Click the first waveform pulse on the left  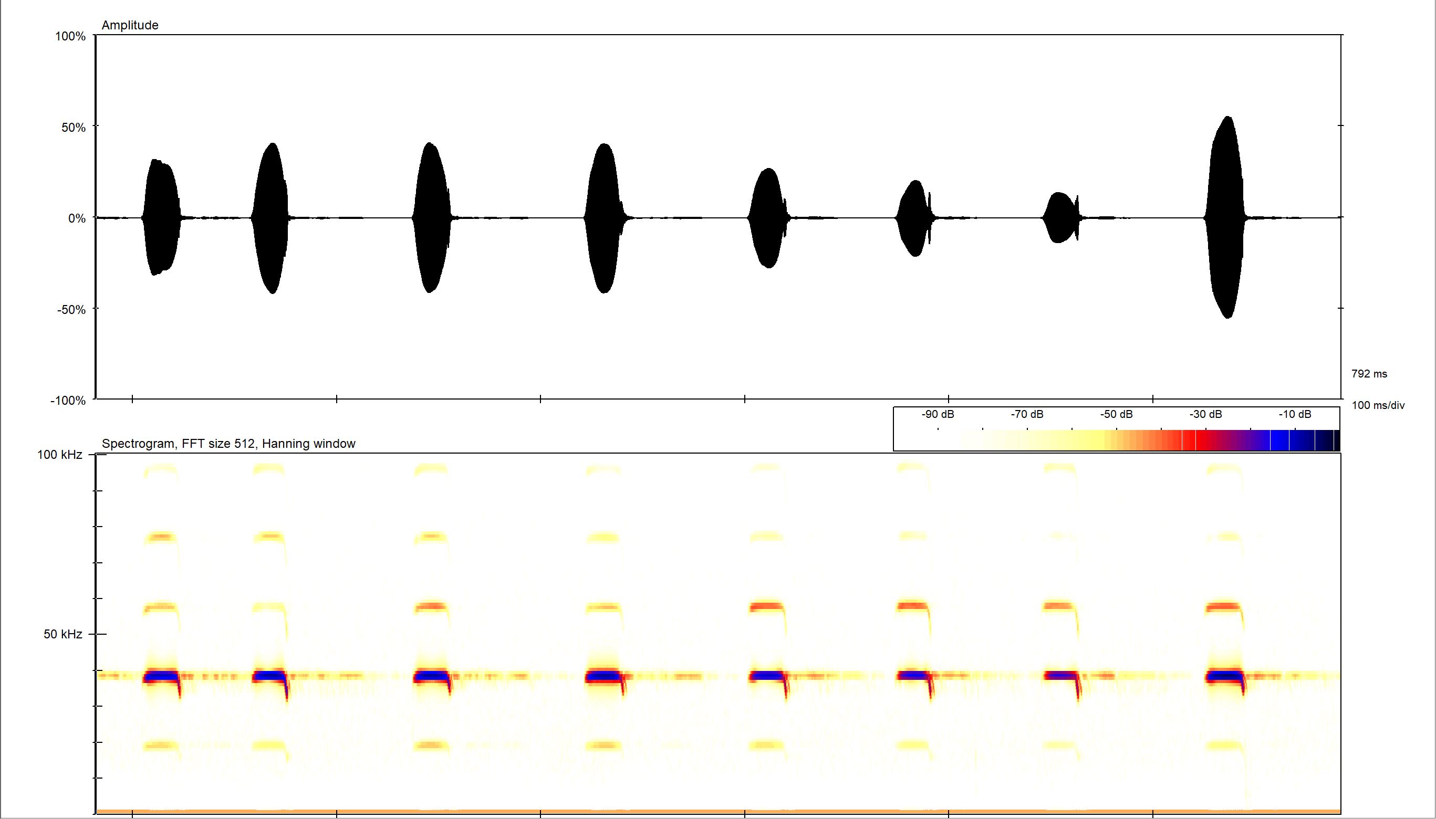click(161, 217)
